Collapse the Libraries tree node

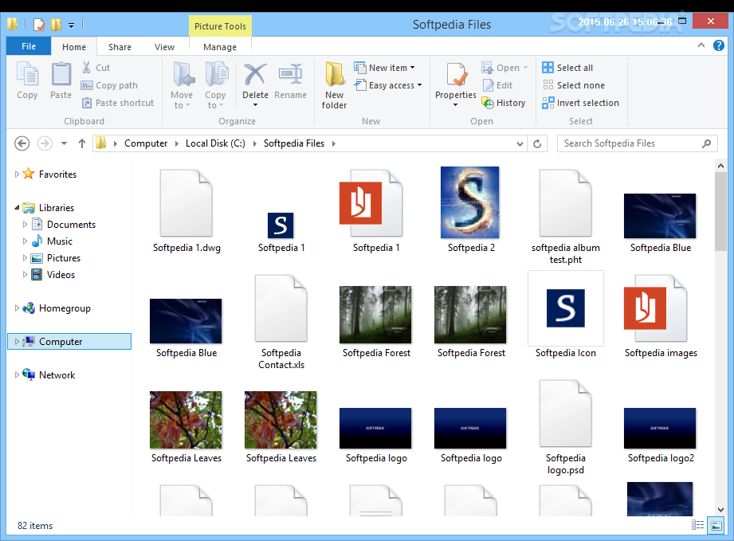(x=17, y=207)
